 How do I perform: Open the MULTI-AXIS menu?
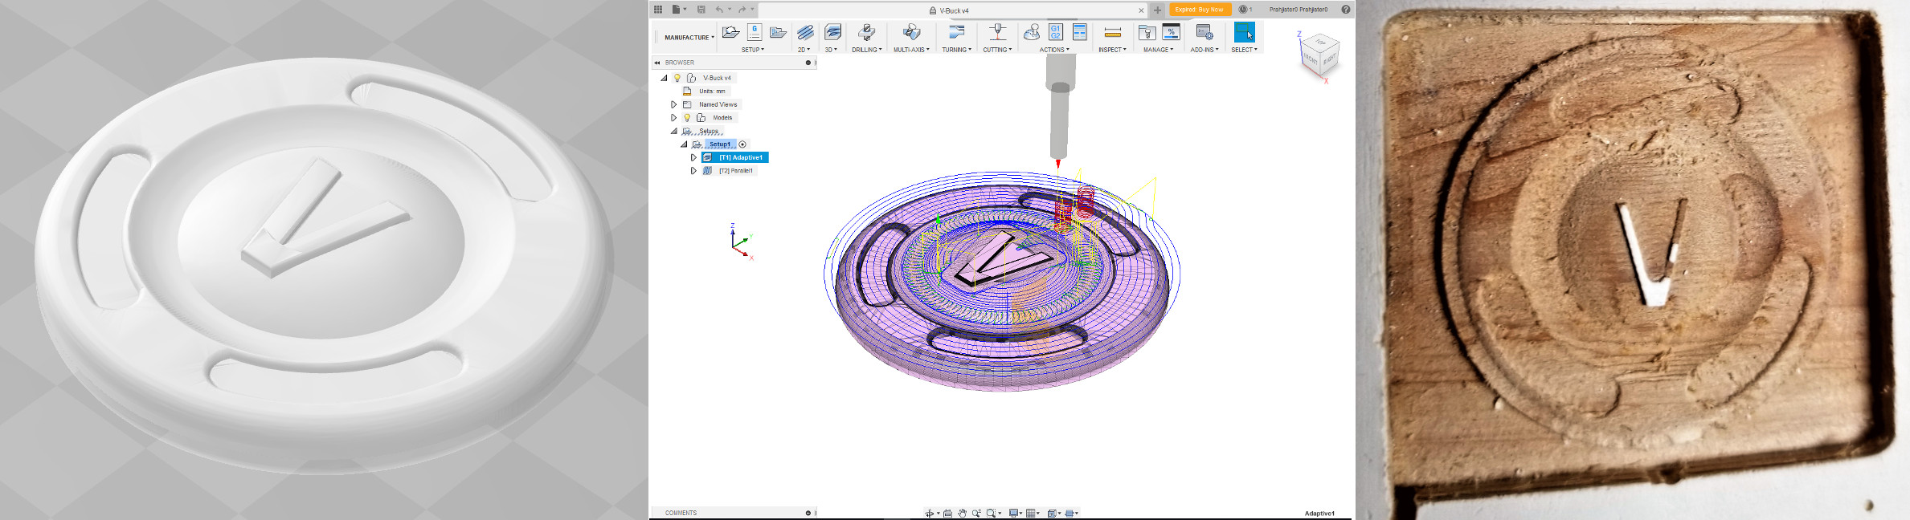(911, 50)
